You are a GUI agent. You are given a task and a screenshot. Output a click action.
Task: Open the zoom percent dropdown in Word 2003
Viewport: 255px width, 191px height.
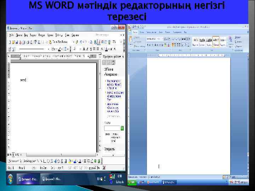point(121,42)
